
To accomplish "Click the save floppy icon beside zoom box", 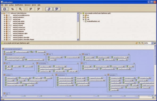I will [x=155, y=43].
